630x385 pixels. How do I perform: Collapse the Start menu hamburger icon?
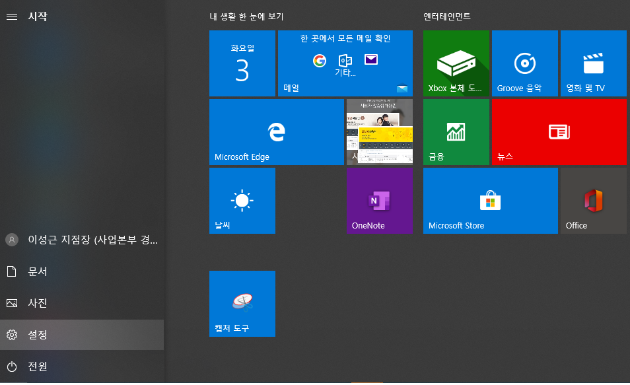pos(12,17)
